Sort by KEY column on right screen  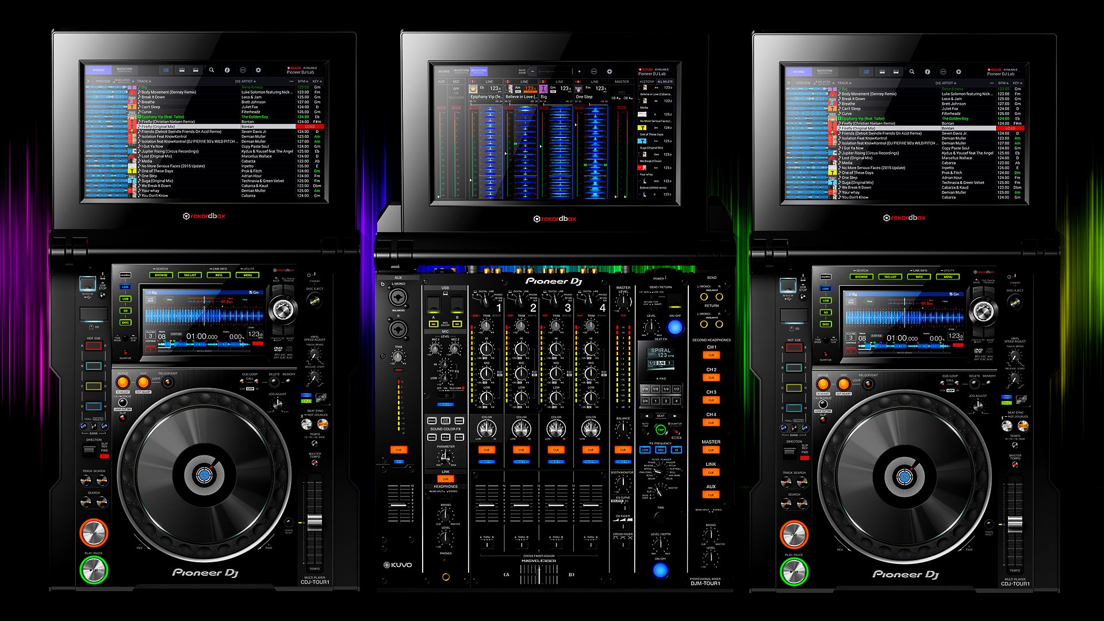[x=1017, y=83]
